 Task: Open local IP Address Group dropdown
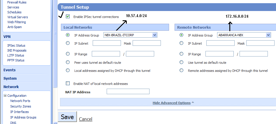pyautogui.click(x=154, y=35)
